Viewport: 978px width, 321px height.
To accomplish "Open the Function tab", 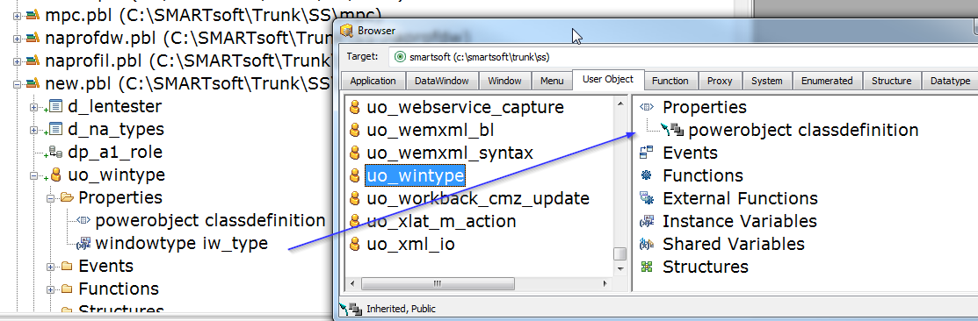I will (670, 81).
